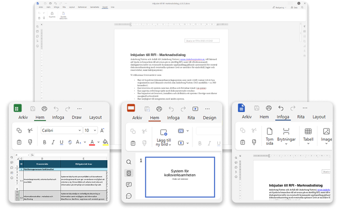342x214 pixels.
Task: Insert blank page via Tom sida
Action: (270, 136)
